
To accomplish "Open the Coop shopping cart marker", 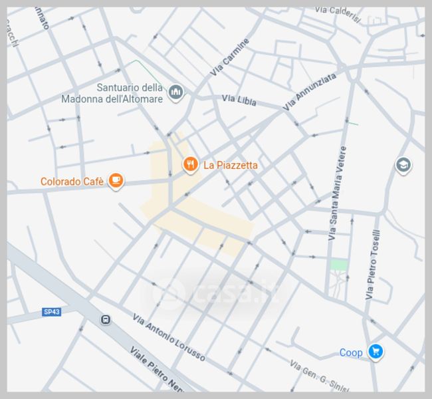I will point(376,352).
